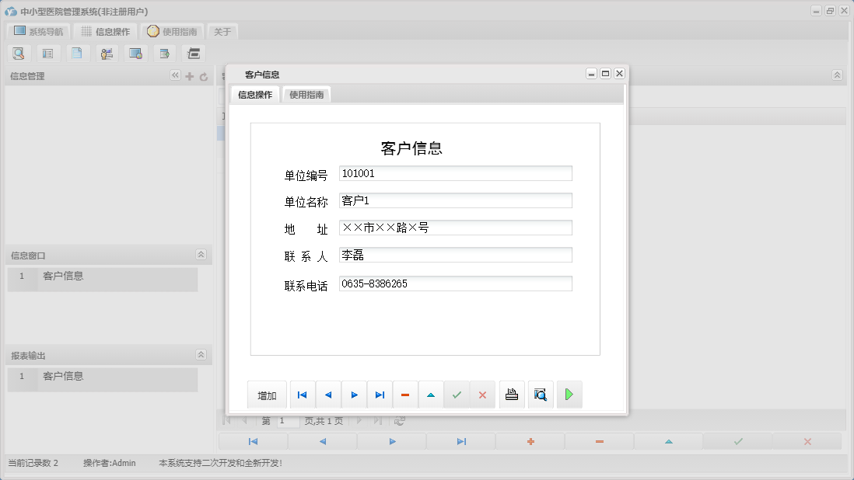The image size is (854, 480).
Task: Click the print icon in the customer dialog
Action: click(511, 395)
